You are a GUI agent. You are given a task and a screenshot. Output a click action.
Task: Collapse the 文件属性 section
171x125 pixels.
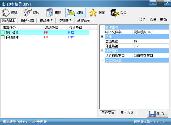coord(102,27)
